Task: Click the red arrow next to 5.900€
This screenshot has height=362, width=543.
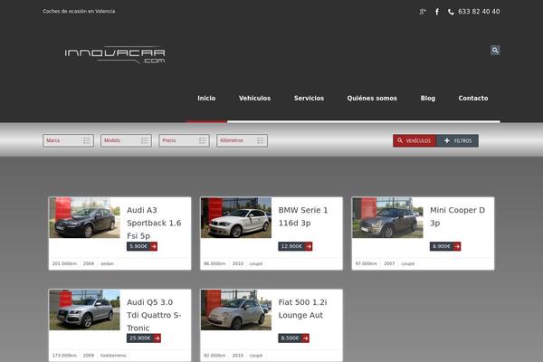Action: click(x=154, y=246)
